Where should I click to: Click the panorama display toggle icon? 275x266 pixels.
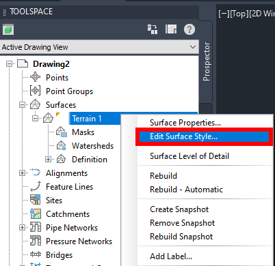[x=171, y=29]
